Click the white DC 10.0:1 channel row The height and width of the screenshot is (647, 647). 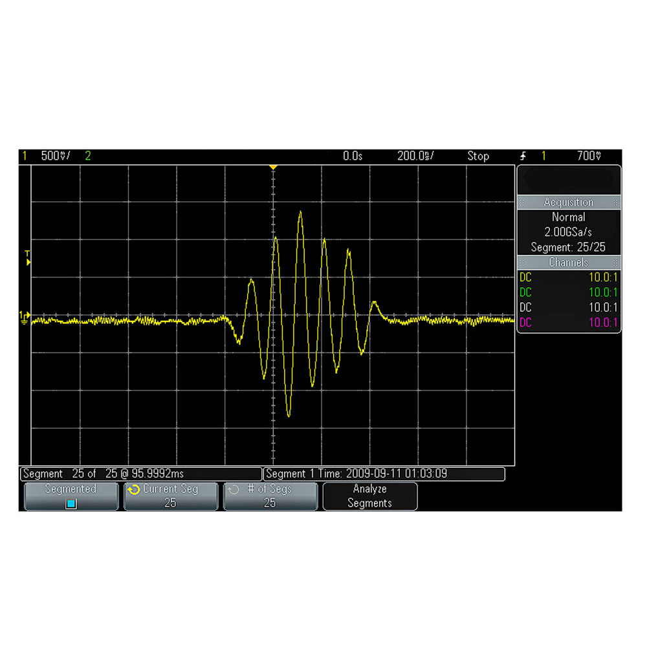click(x=569, y=307)
